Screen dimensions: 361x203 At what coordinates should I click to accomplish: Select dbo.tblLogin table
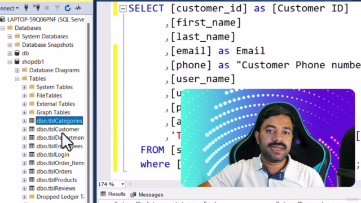52,155
